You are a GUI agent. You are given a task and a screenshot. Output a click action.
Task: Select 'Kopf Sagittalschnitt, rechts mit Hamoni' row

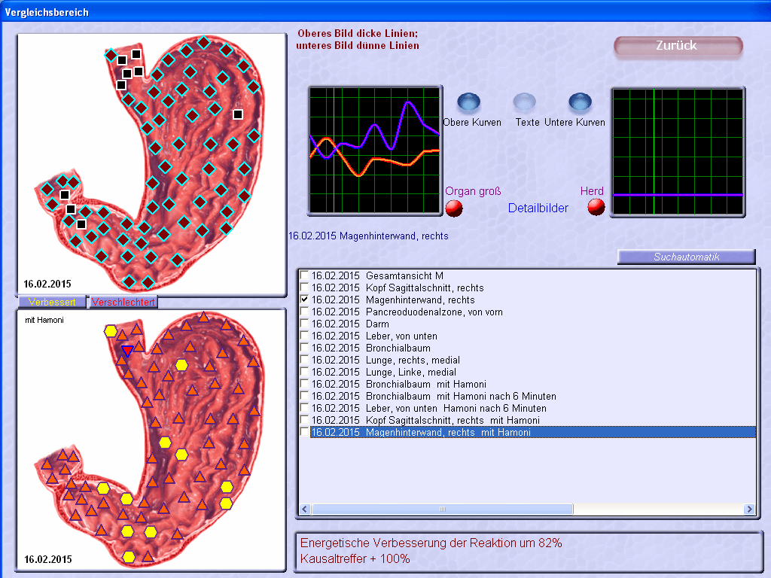pyautogui.click(x=425, y=420)
